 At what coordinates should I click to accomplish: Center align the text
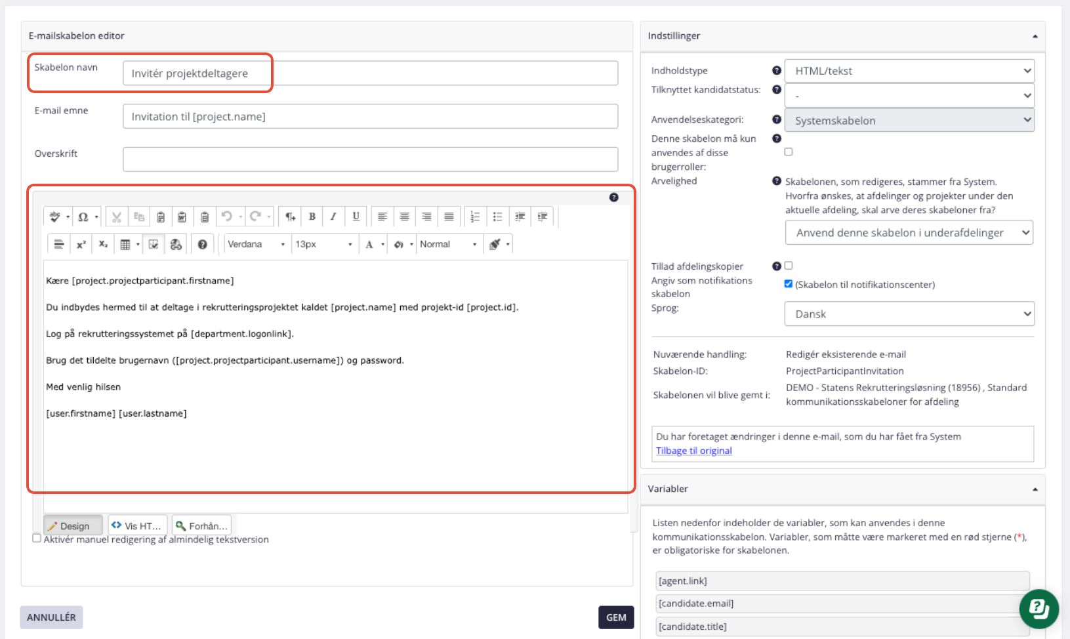405,216
